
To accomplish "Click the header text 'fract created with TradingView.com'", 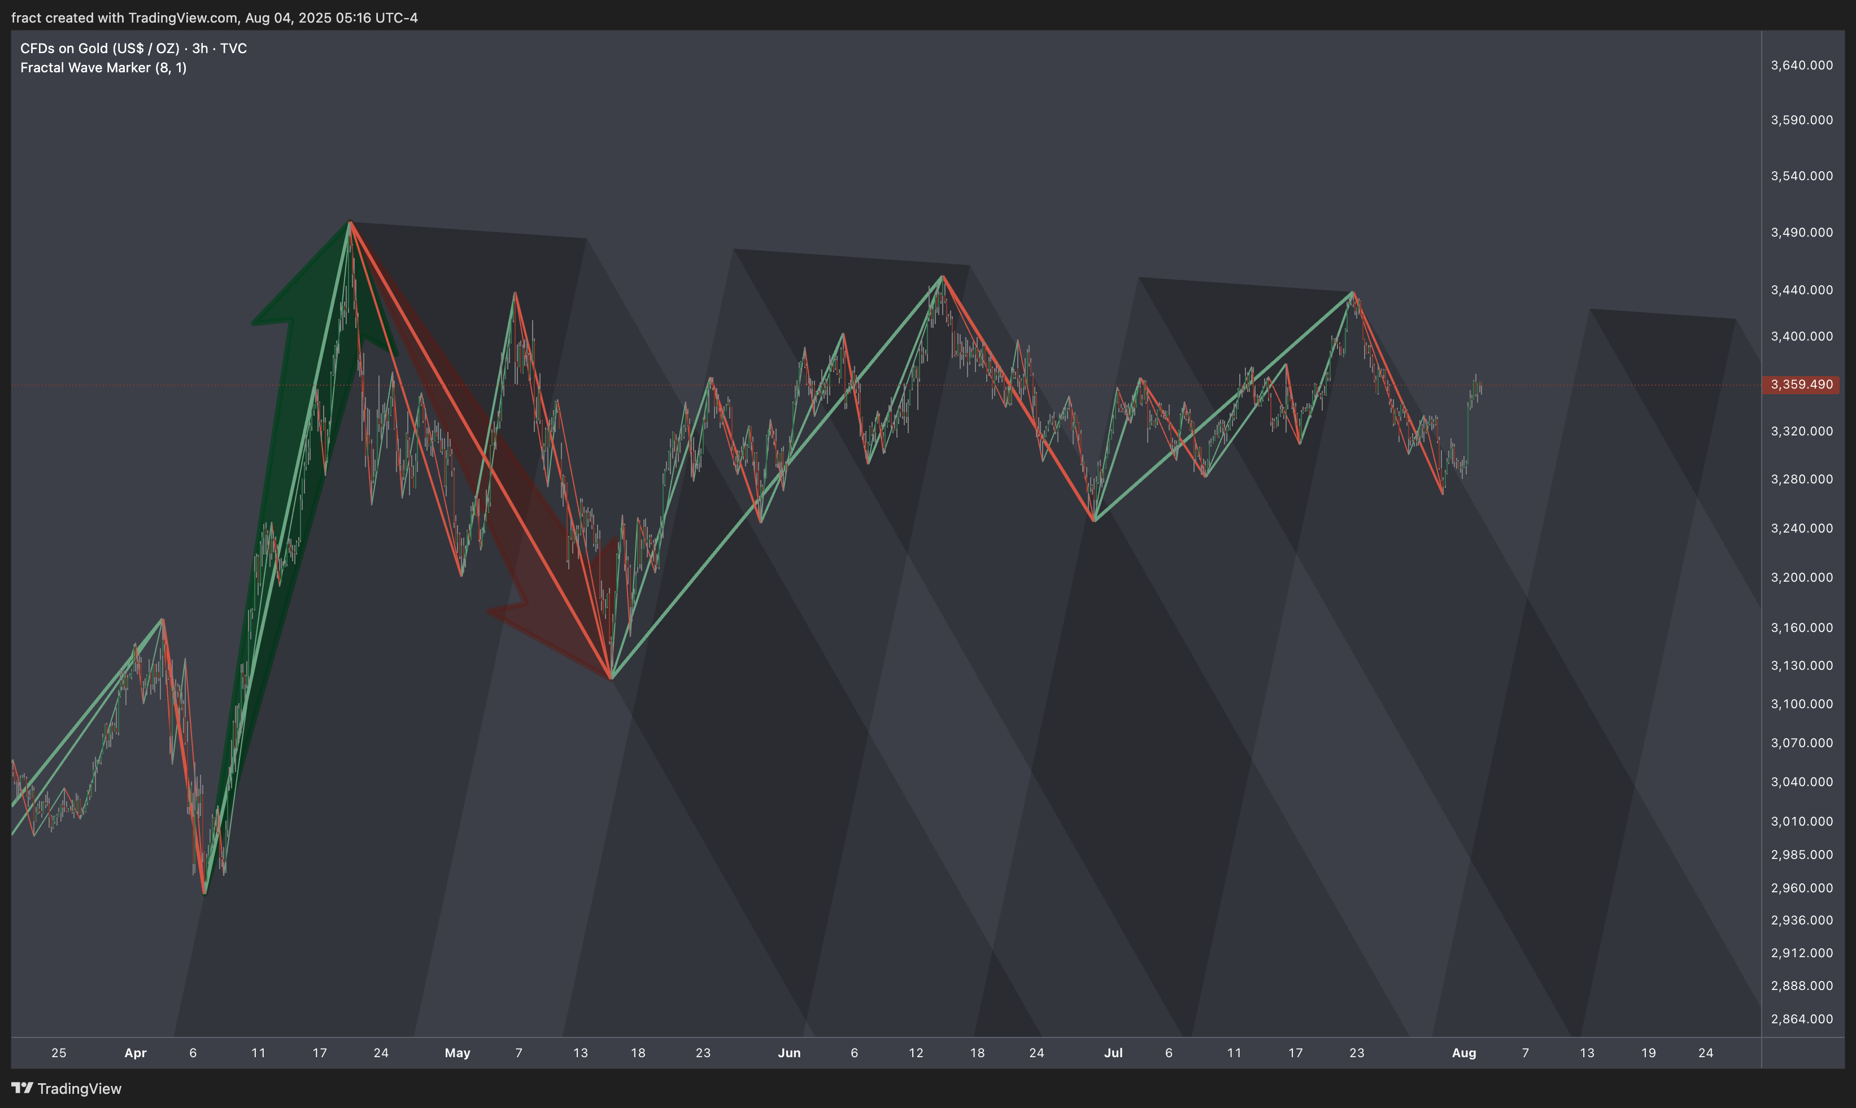I will click(125, 18).
